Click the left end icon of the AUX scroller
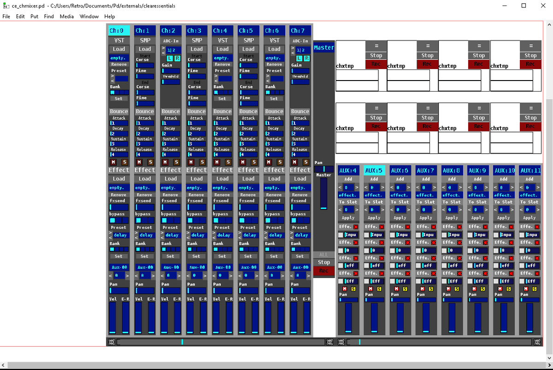 (x=341, y=342)
